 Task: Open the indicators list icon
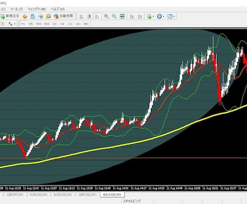tap(149, 17)
